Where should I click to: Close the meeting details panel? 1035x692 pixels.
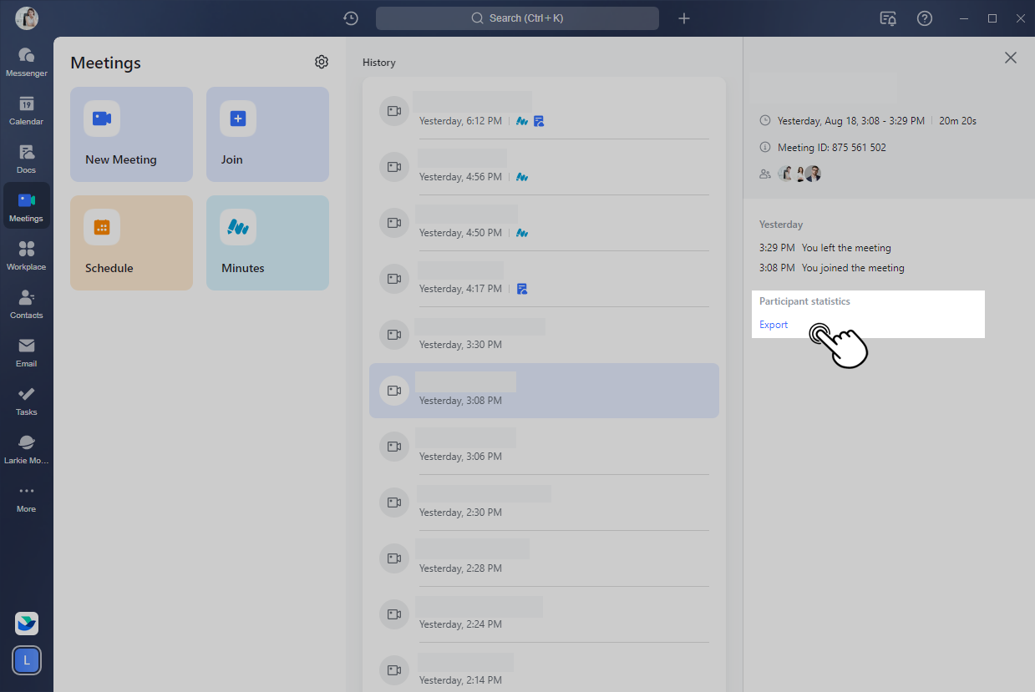coord(1011,58)
